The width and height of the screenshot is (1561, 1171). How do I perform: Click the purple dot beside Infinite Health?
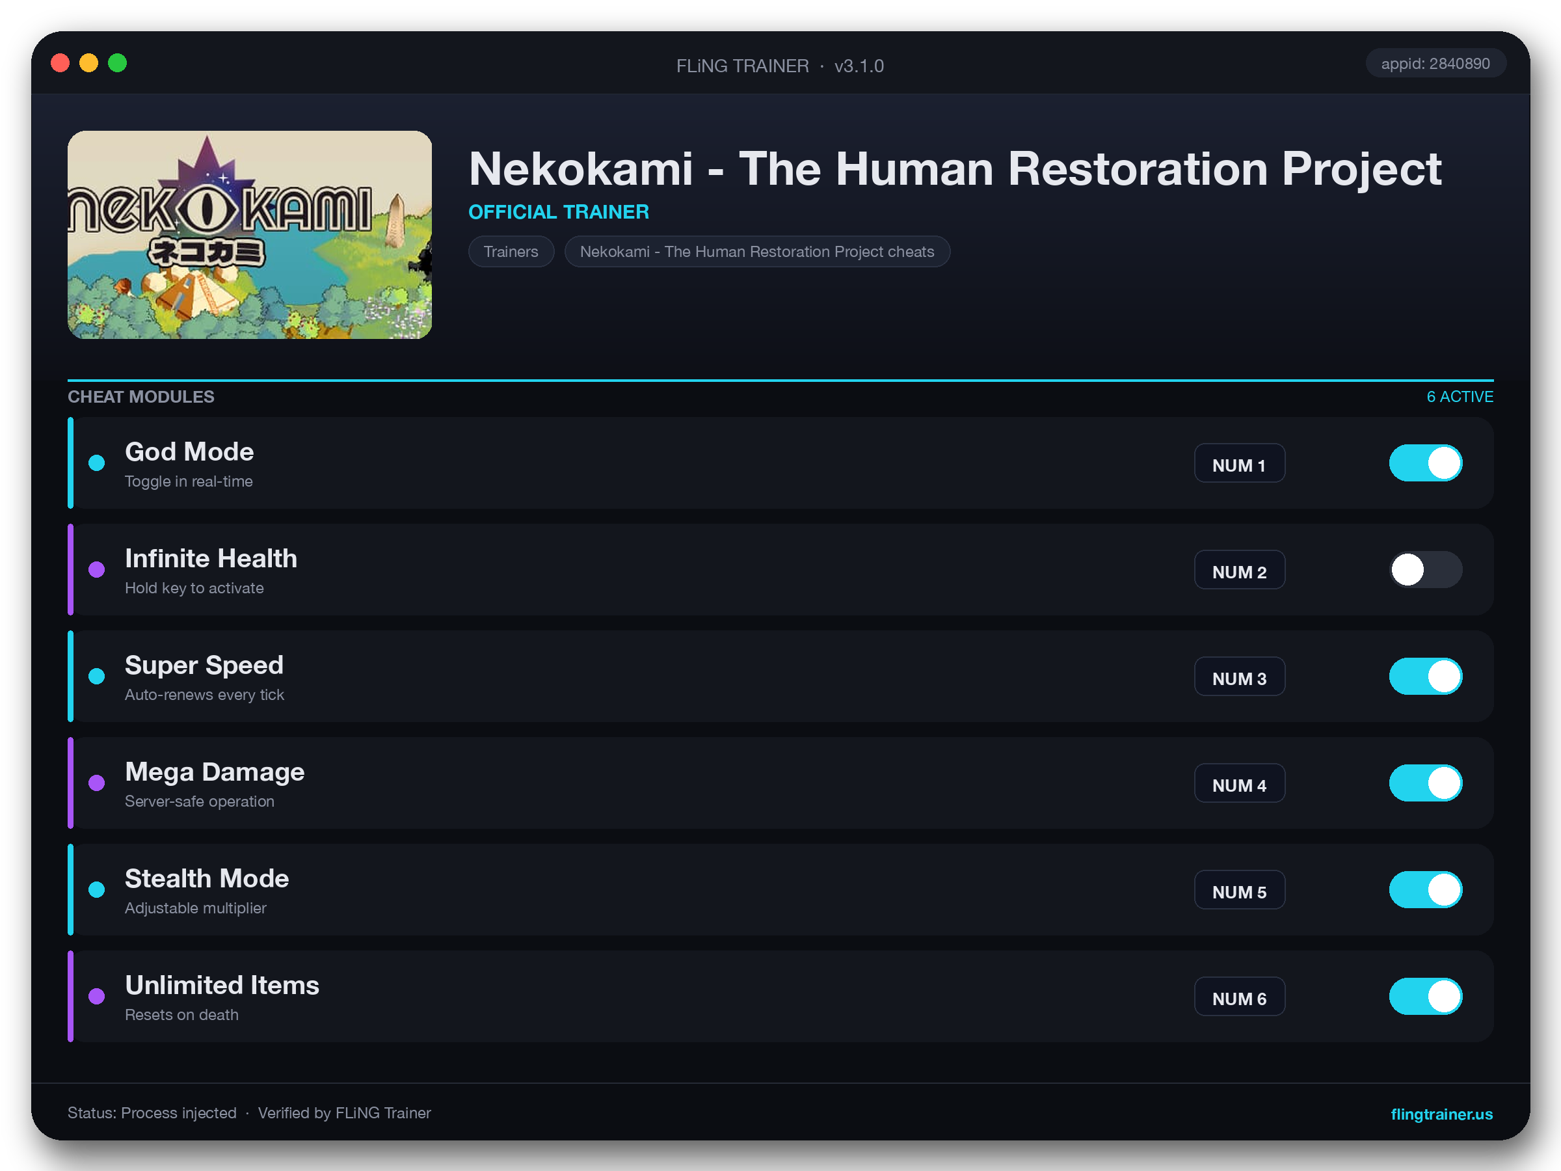pos(97,570)
